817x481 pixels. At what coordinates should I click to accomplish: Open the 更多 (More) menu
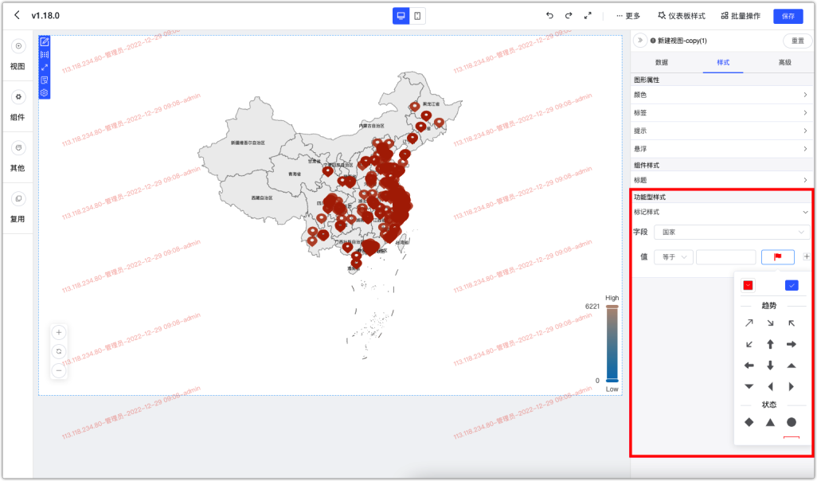coord(627,16)
